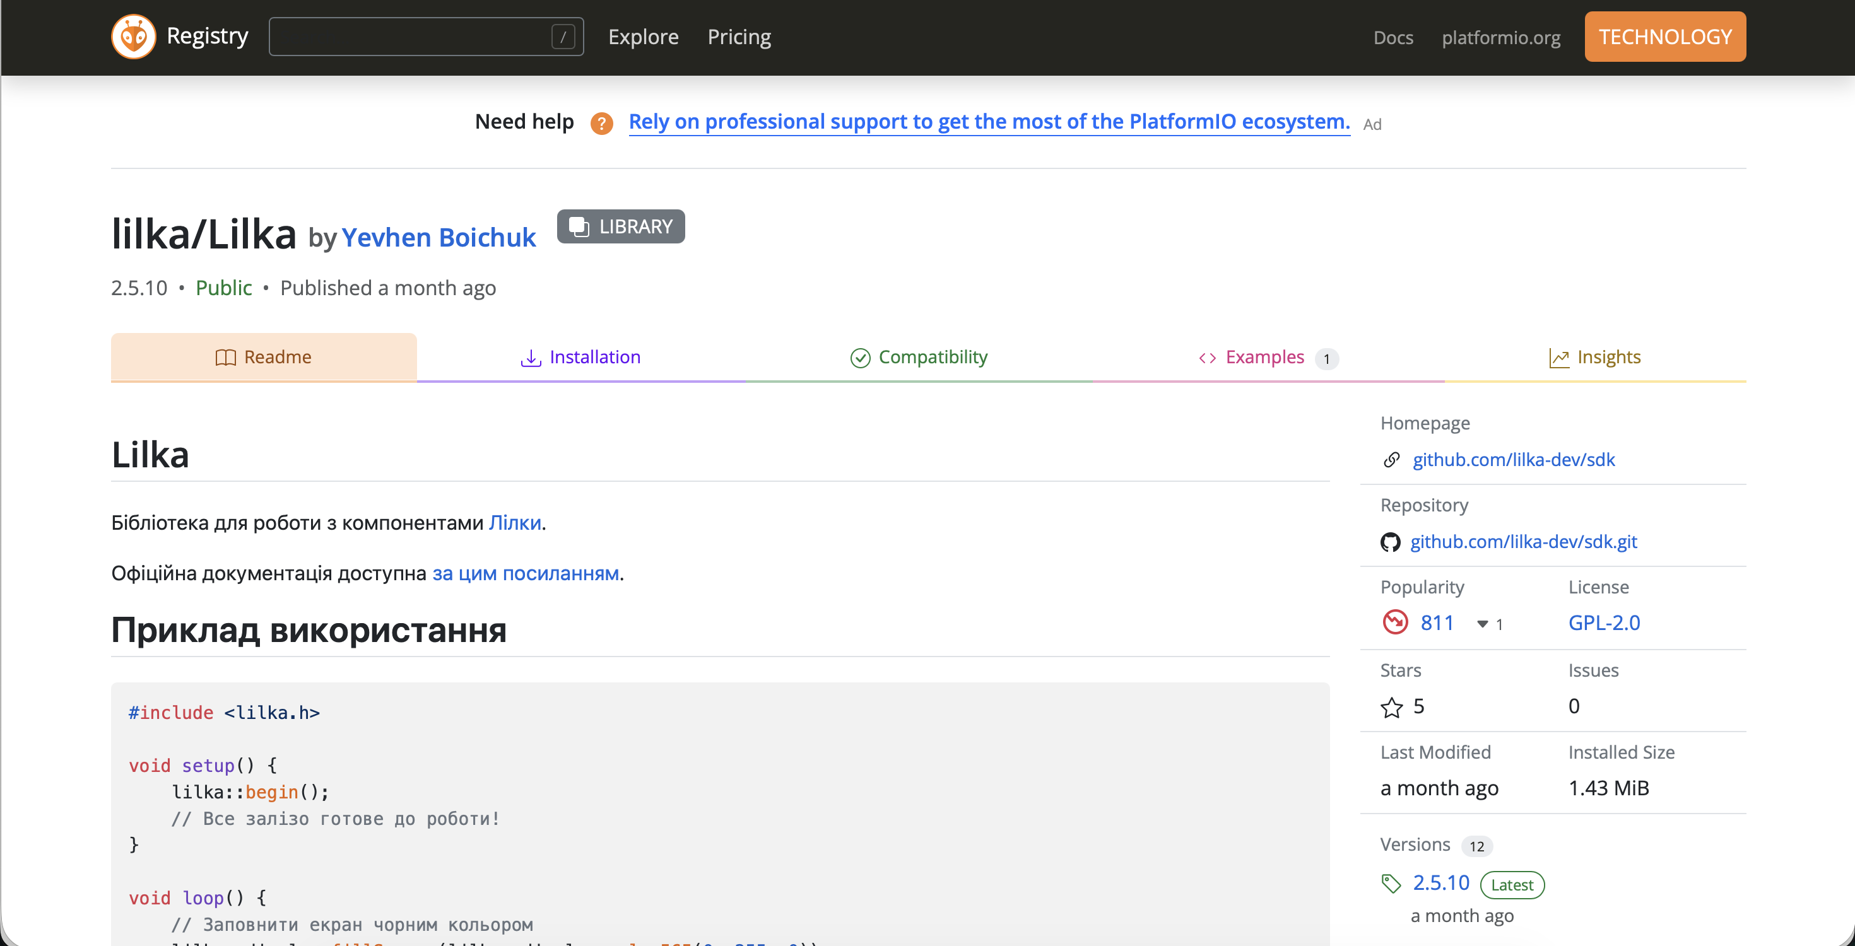
Task: Open the Docs link in header
Action: tap(1393, 37)
